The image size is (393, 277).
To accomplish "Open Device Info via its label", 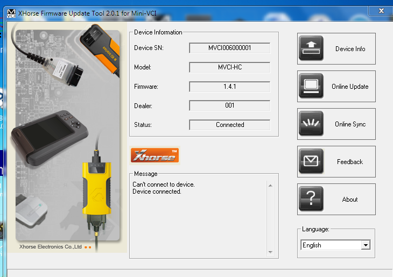I will 350,49.
